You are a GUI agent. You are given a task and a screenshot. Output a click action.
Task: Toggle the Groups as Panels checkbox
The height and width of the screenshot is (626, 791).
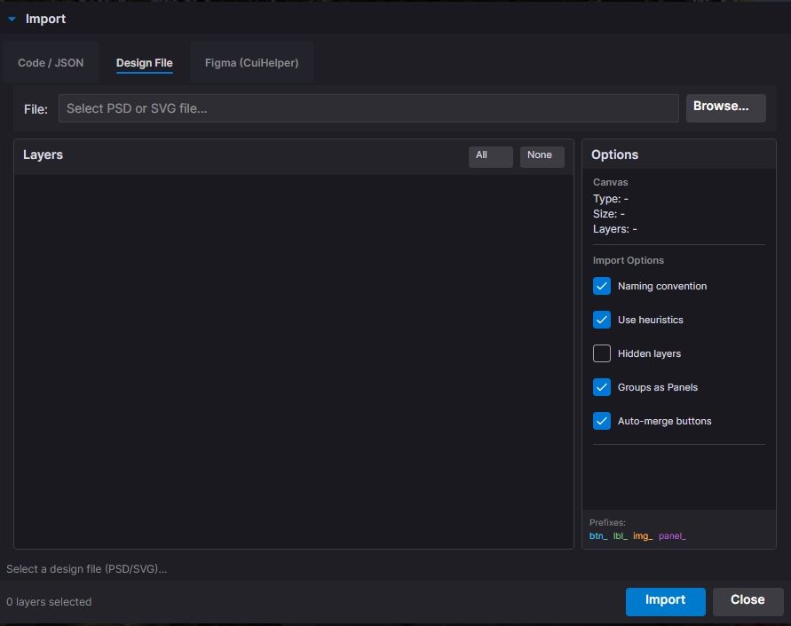click(x=602, y=387)
